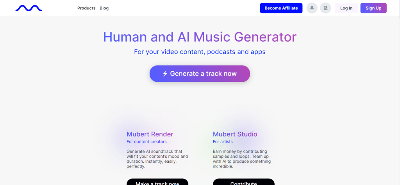The image size is (400, 185).
Task: Open the notifications bell icon
Action: [x=312, y=8]
